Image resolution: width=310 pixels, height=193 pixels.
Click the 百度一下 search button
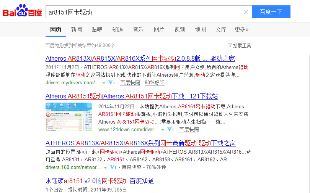point(271,12)
